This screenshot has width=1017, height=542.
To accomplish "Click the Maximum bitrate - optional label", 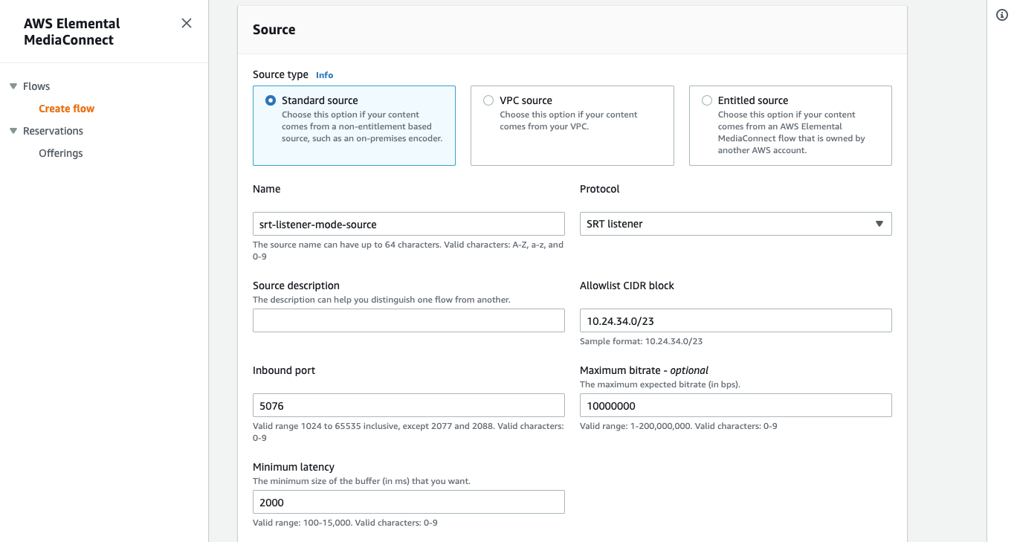I will point(644,370).
